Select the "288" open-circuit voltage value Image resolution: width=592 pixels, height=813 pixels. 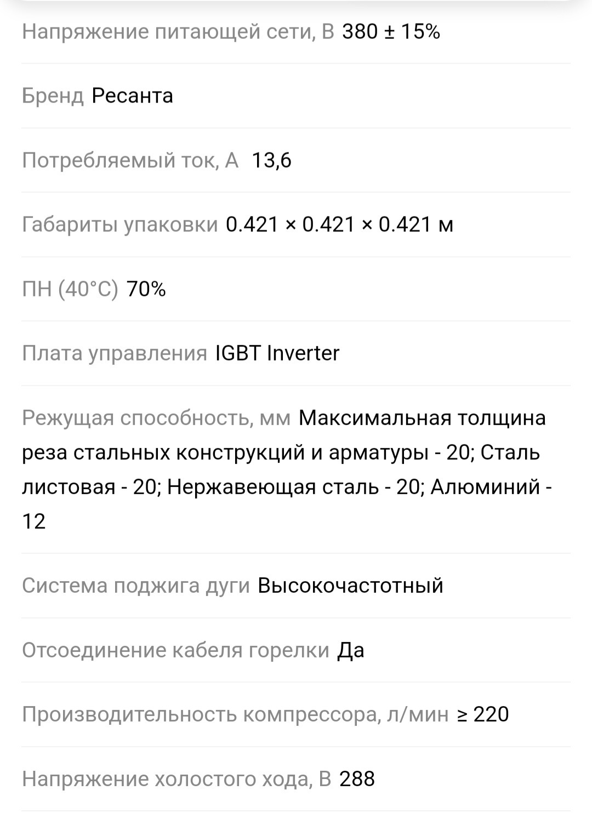[357, 779]
